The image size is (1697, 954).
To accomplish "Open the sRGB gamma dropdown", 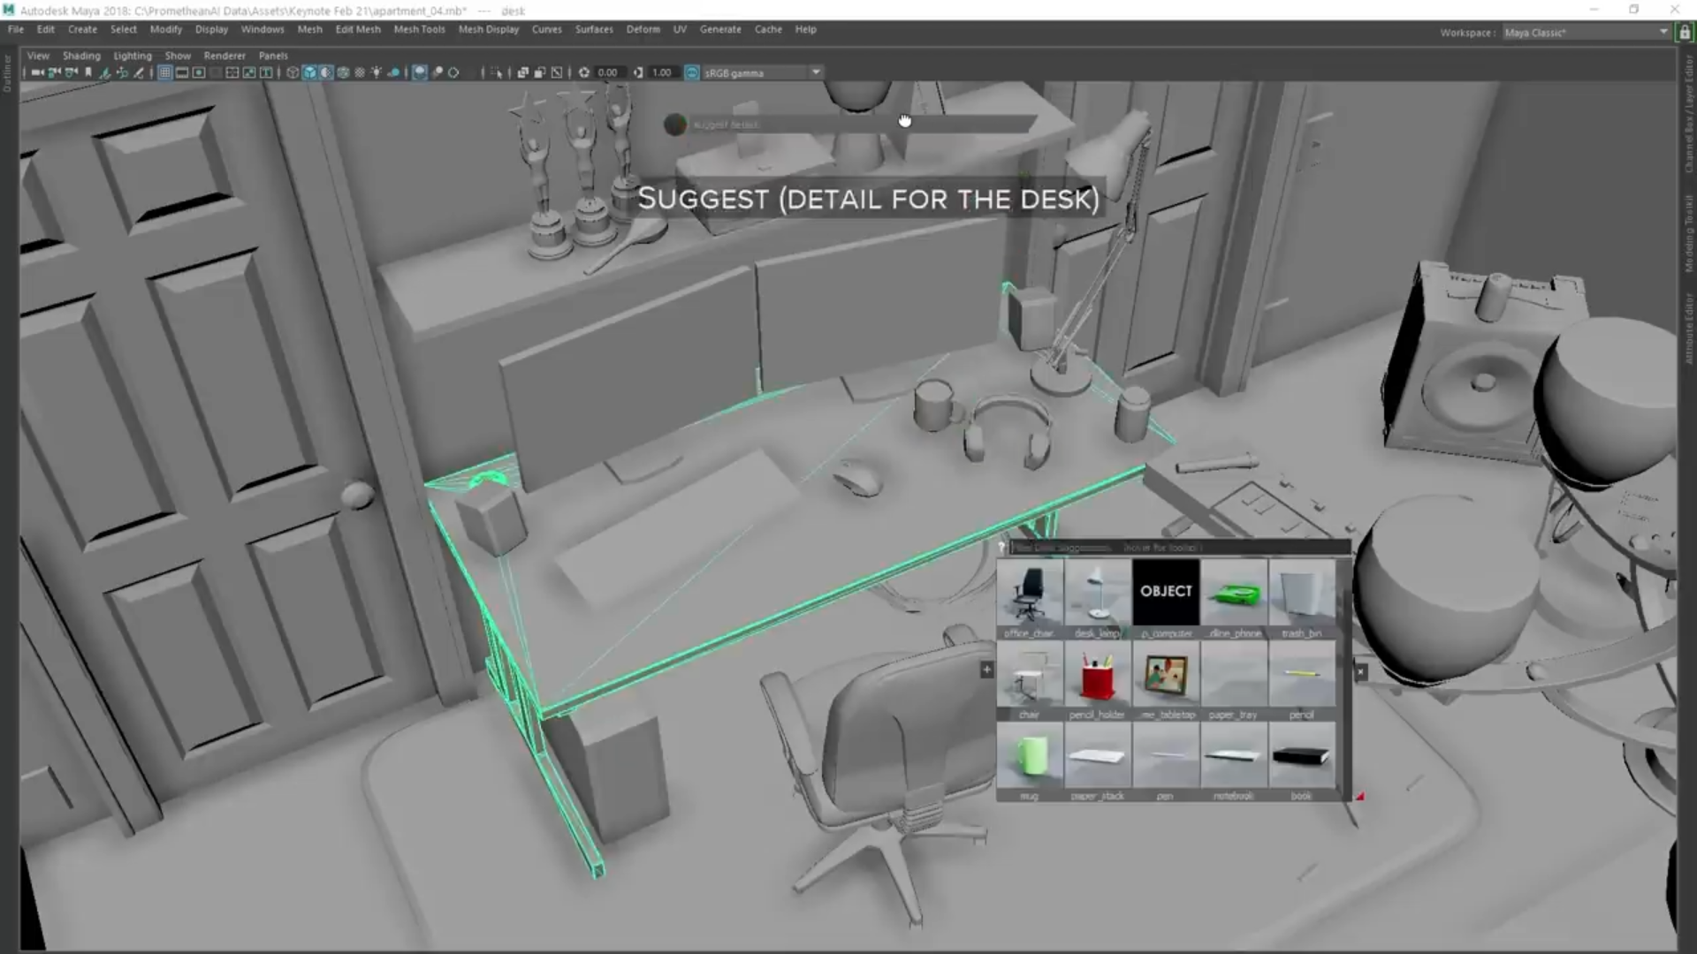I will (763, 72).
